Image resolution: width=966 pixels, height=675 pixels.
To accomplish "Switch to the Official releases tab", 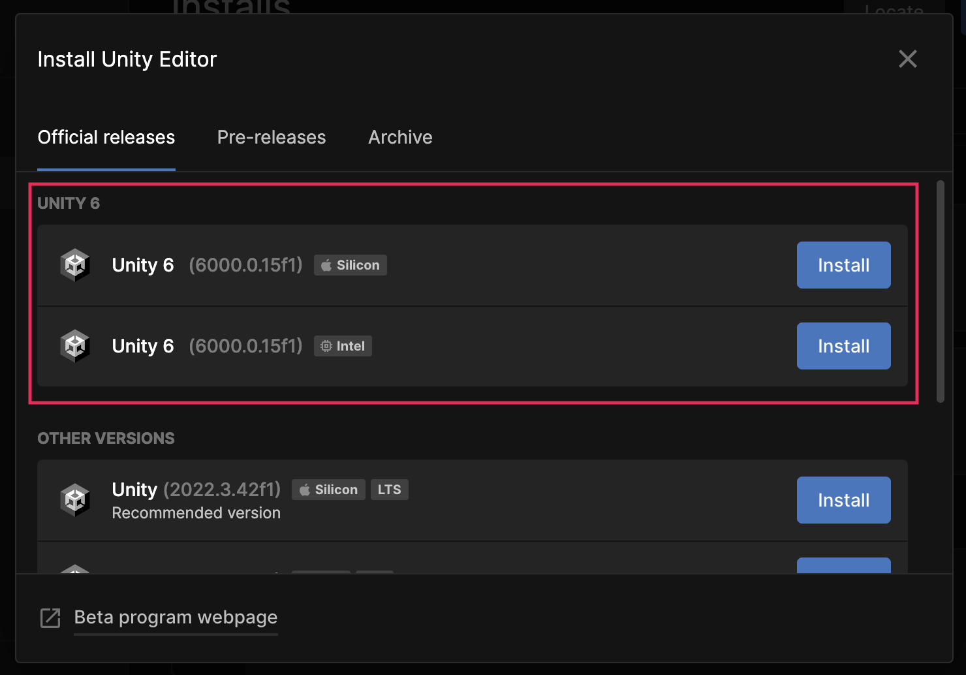I will pos(106,137).
